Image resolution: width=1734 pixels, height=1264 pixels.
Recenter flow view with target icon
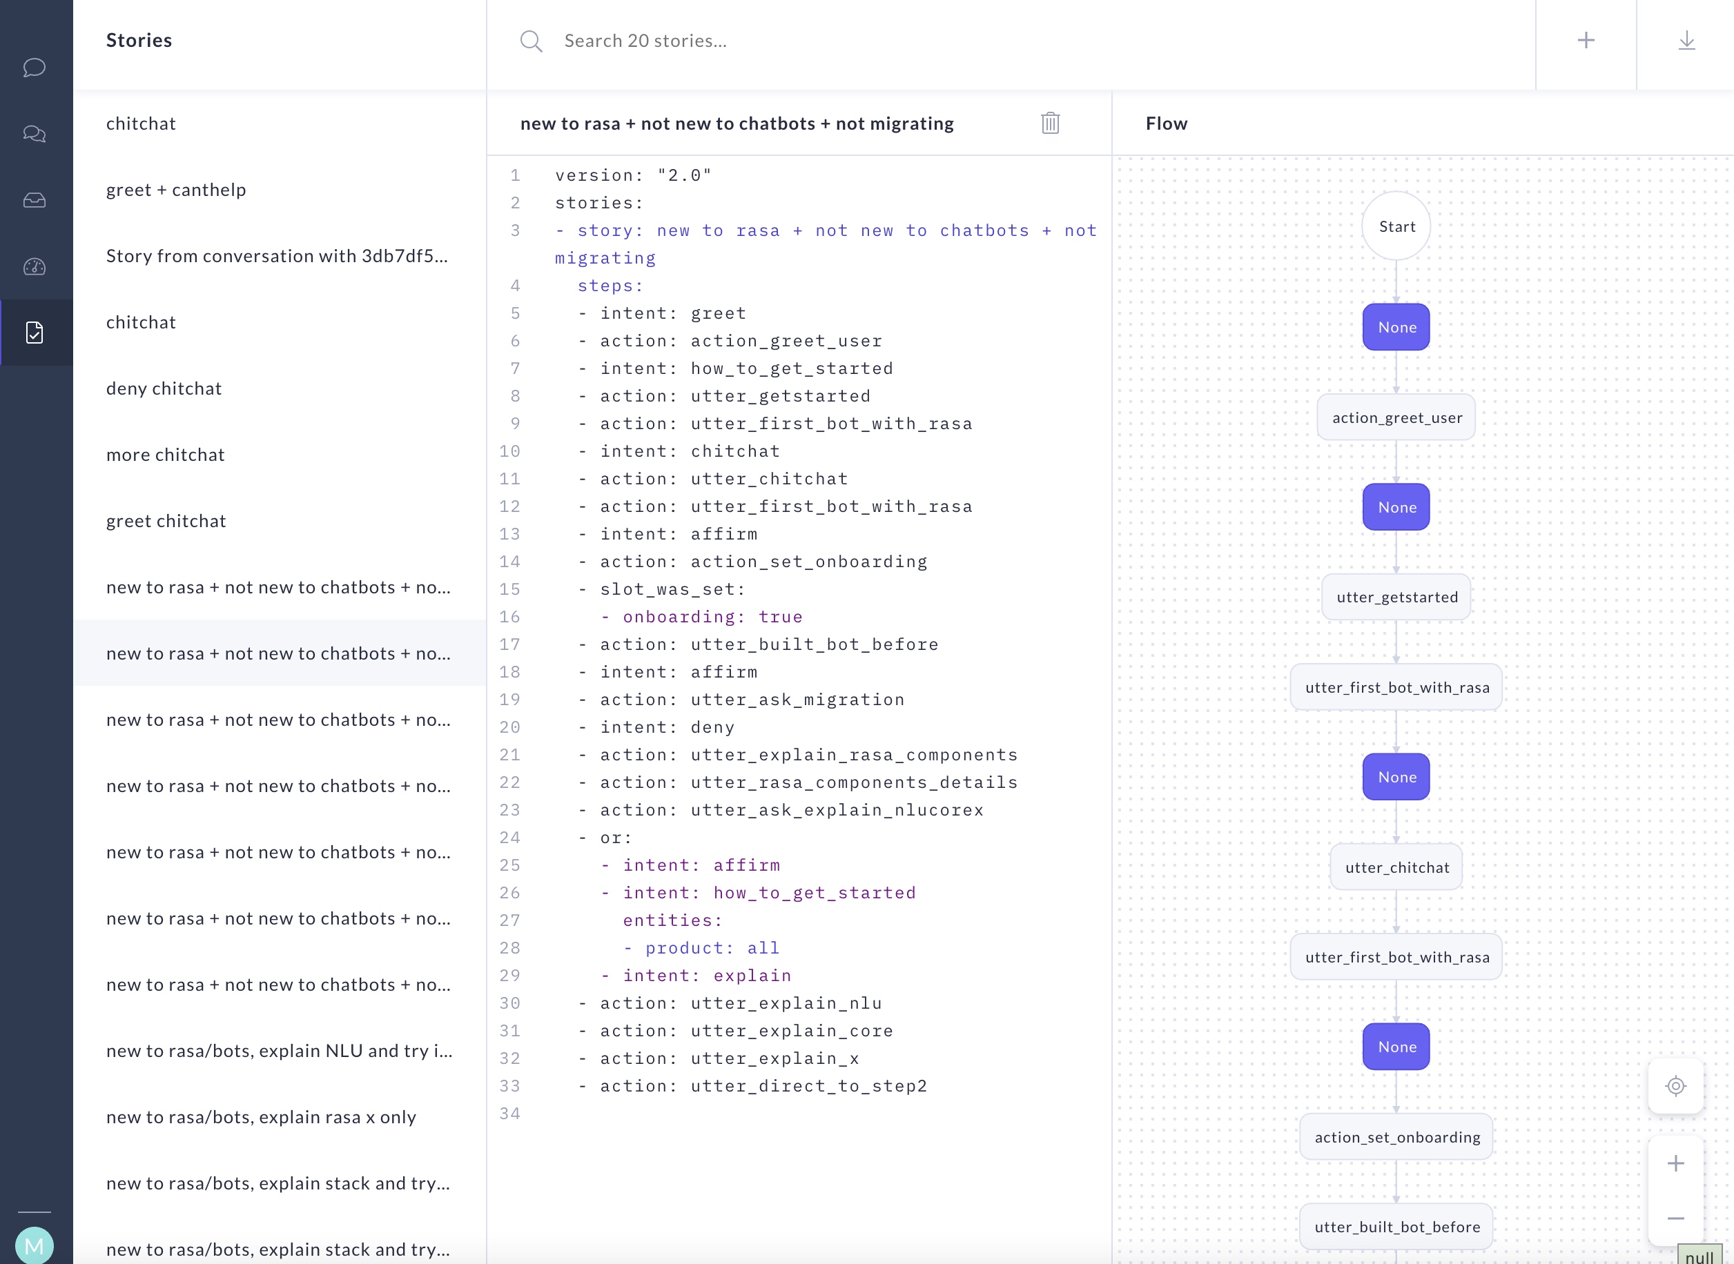tap(1675, 1086)
